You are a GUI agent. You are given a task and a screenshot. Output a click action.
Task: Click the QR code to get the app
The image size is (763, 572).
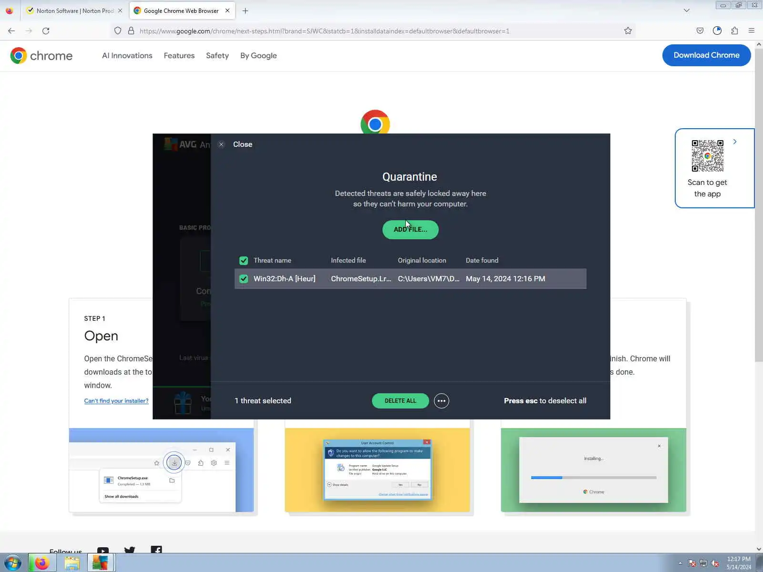click(708, 156)
